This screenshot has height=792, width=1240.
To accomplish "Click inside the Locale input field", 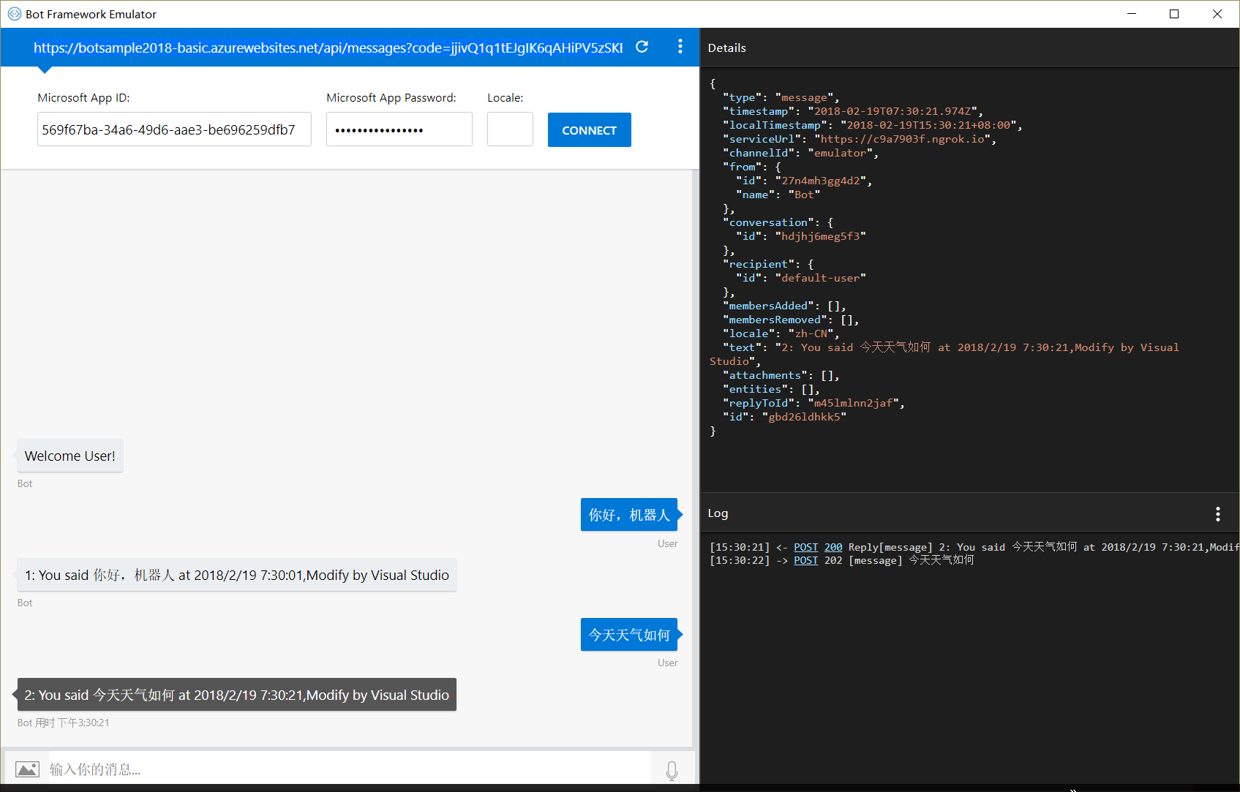I will pyautogui.click(x=510, y=129).
